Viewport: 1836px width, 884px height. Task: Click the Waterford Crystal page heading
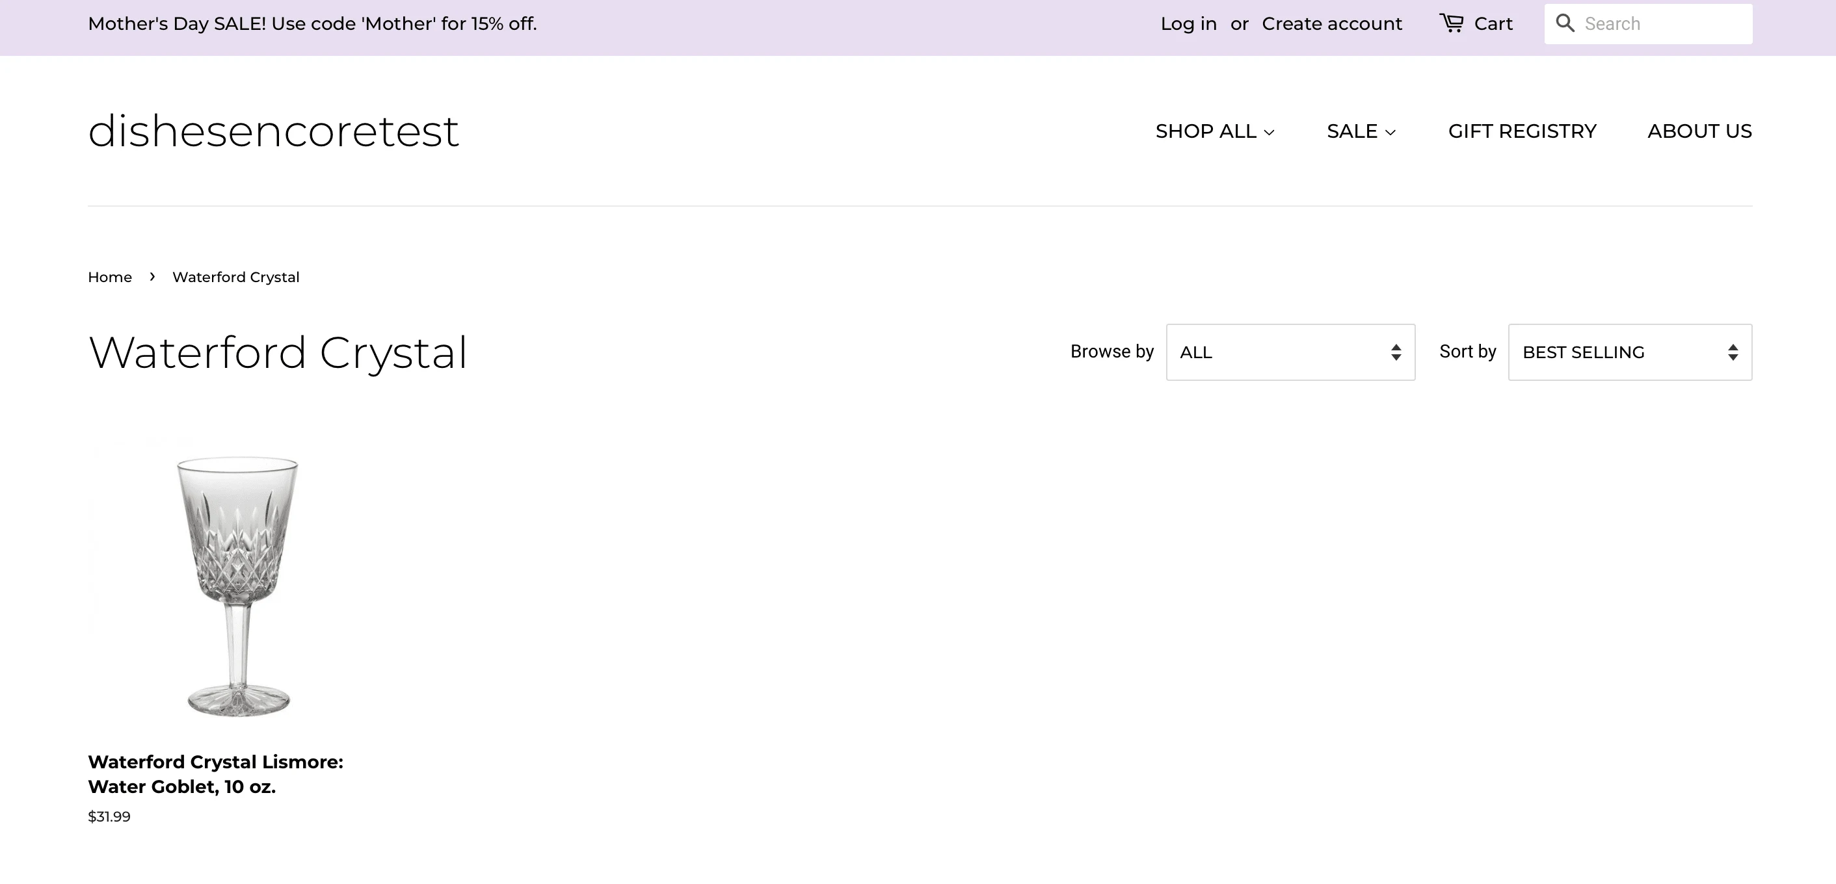(x=278, y=352)
